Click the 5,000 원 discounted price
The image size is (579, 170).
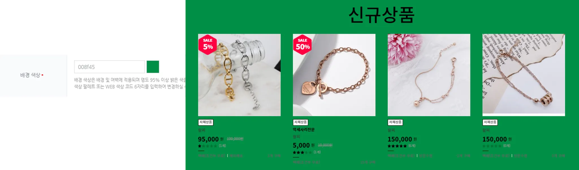click(x=303, y=145)
